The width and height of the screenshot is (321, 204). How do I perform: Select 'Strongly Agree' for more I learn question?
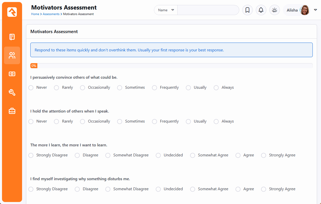(264, 155)
